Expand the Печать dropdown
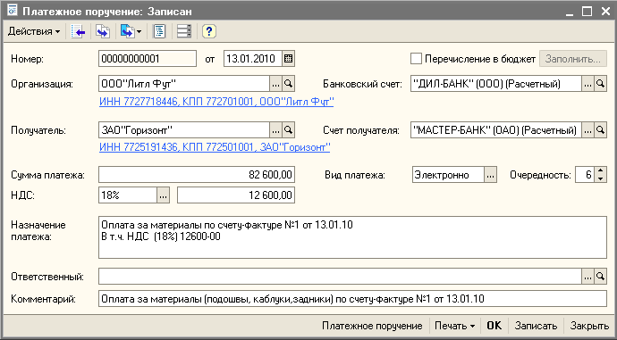 tap(454, 326)
